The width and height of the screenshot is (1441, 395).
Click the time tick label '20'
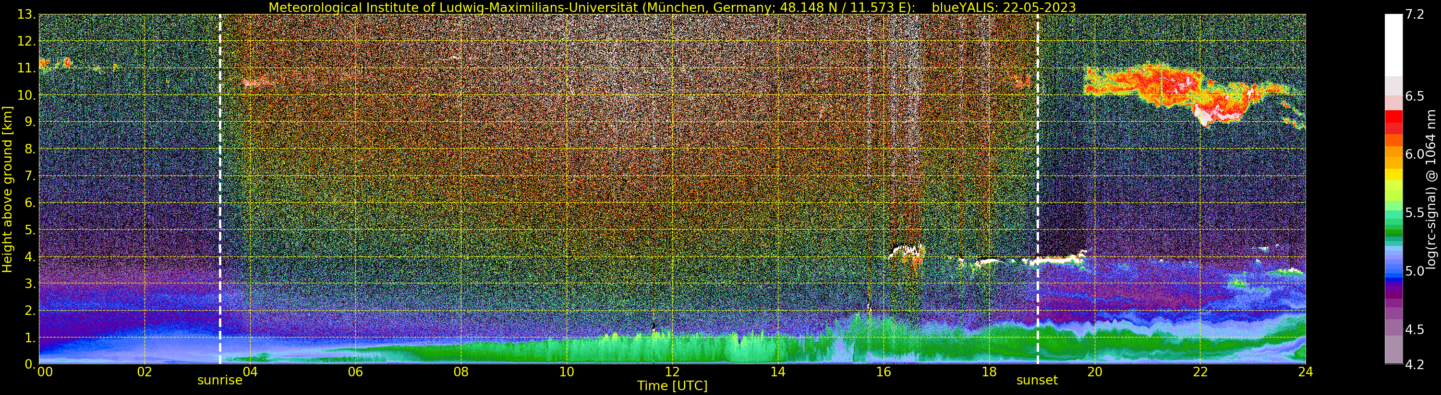1094,372
